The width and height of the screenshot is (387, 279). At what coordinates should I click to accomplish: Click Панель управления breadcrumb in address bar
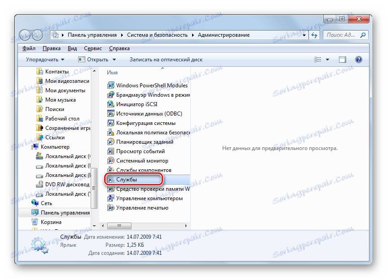coord(92,35)
